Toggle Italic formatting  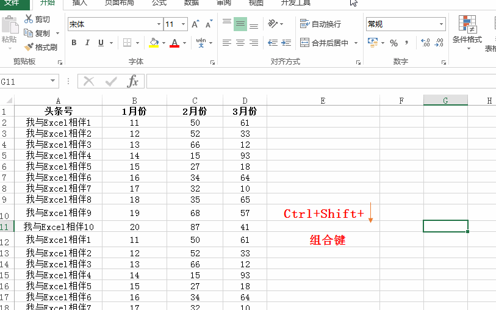88,43
